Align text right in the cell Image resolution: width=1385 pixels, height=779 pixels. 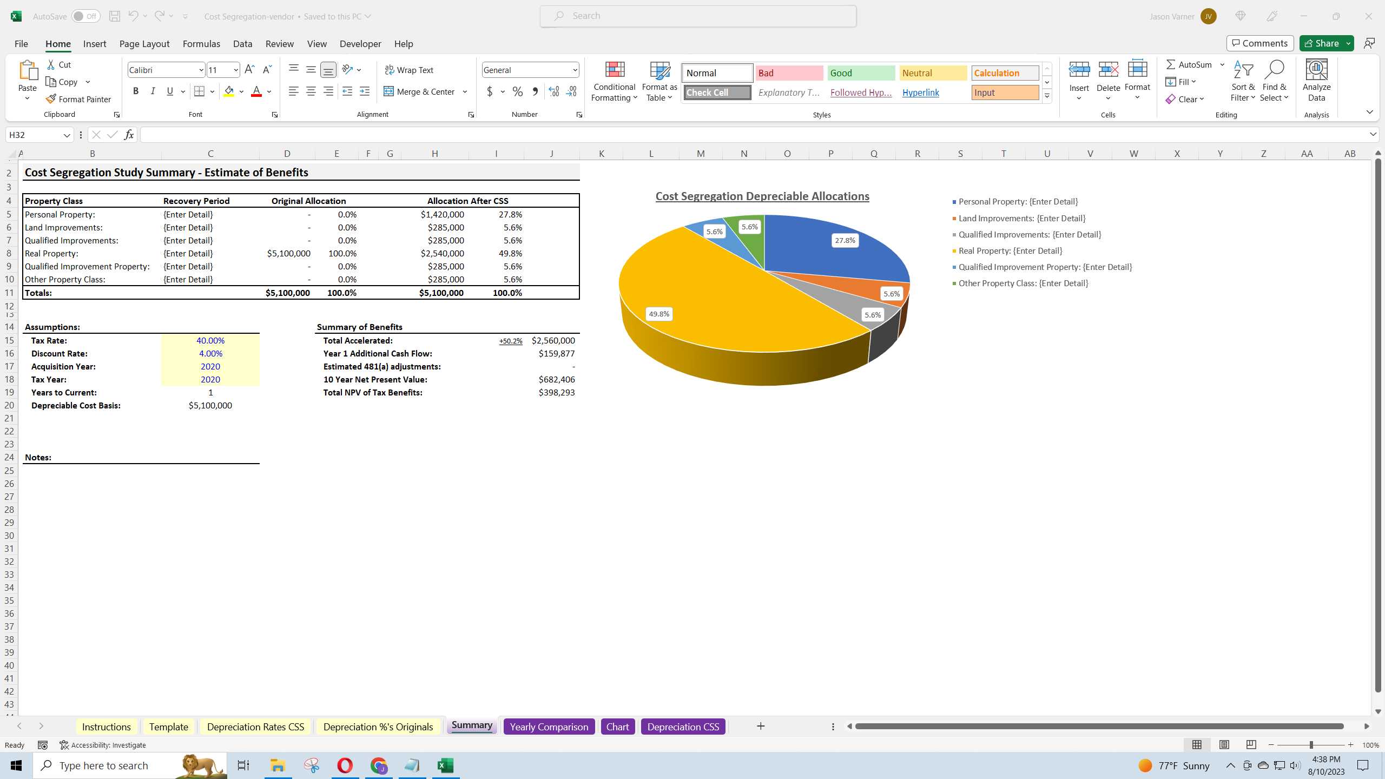(x=328, y=91)
